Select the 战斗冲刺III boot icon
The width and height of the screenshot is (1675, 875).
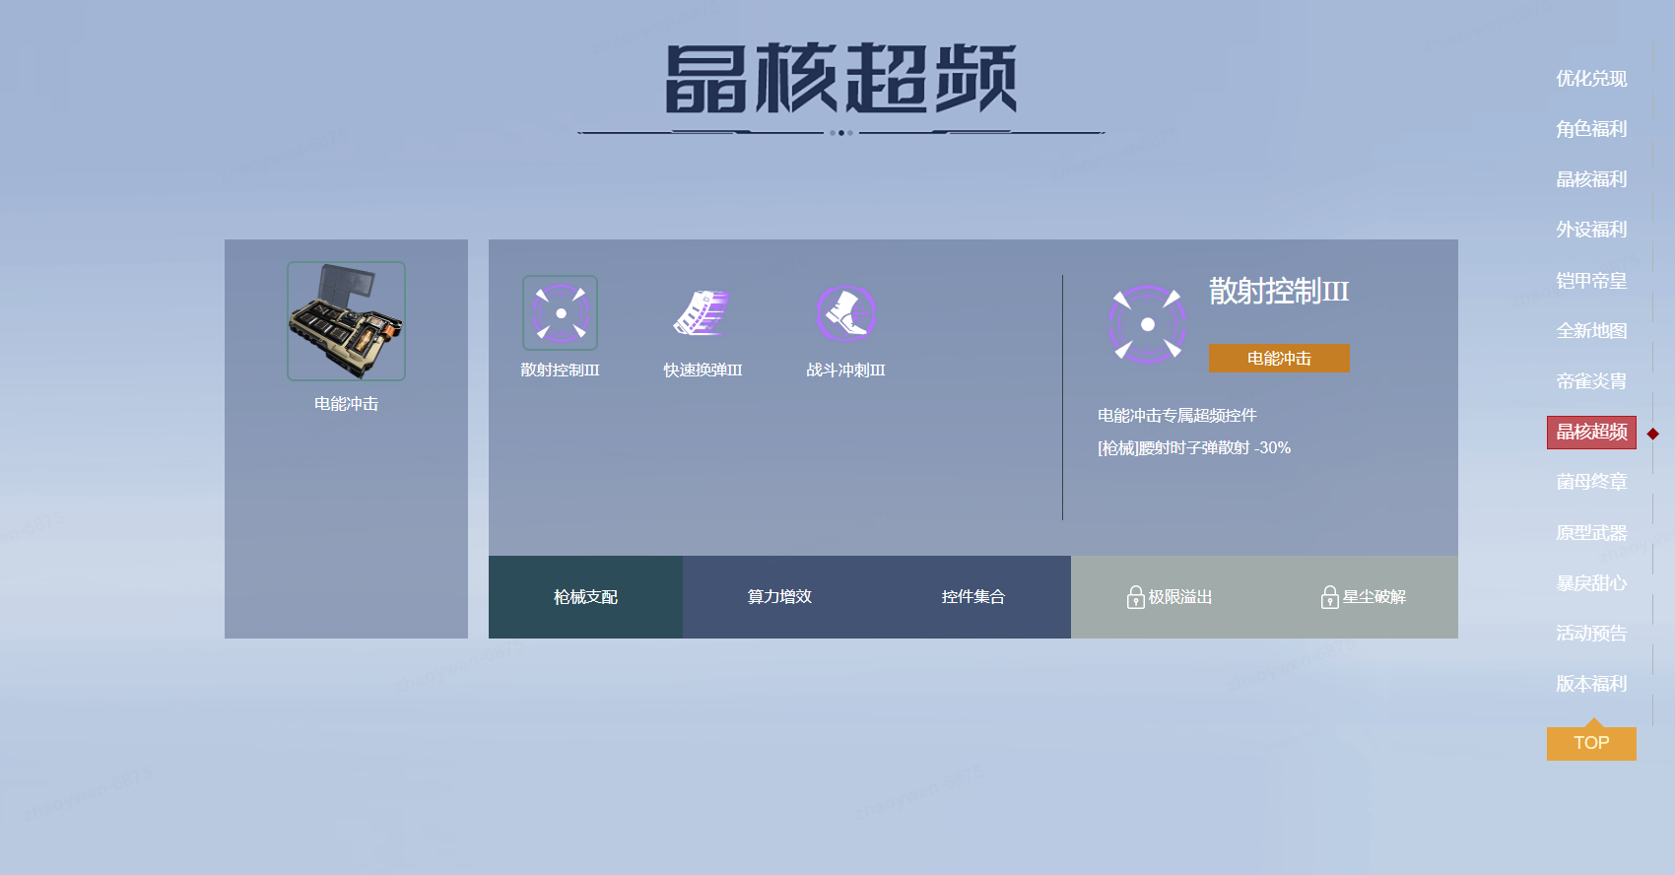845,313
